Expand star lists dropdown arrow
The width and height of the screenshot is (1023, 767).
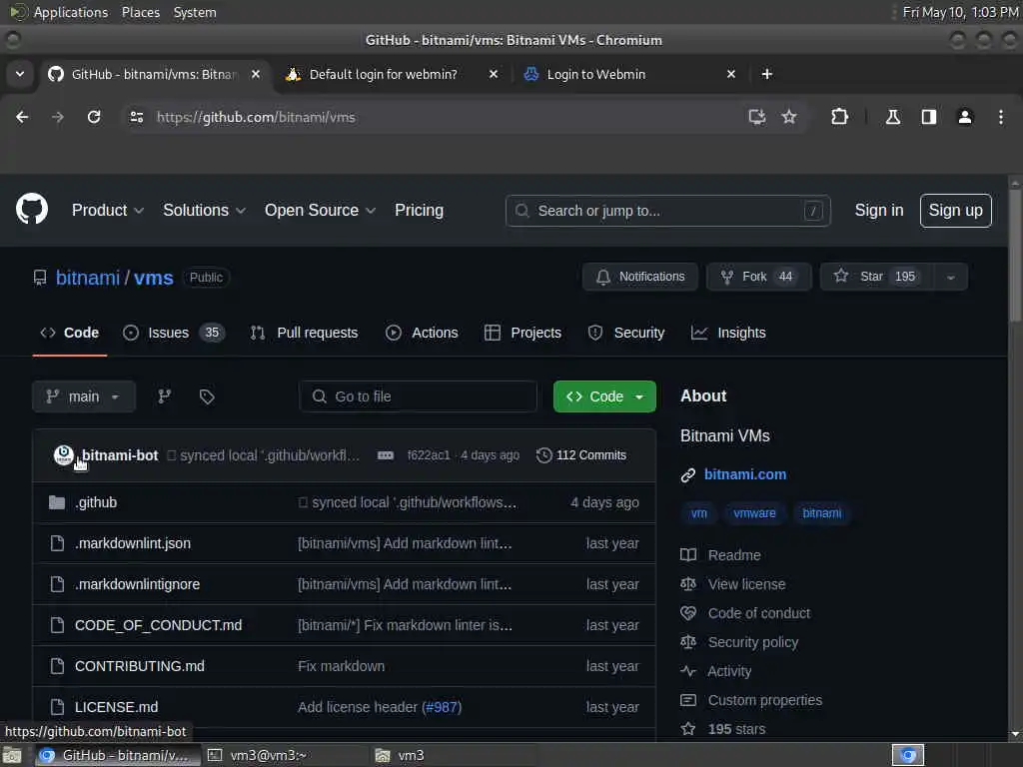click(951, 278)
